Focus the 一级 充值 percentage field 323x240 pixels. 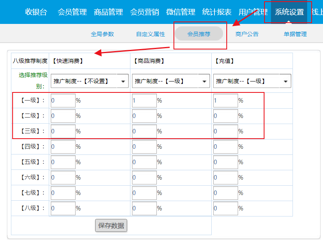pos(225,101)
